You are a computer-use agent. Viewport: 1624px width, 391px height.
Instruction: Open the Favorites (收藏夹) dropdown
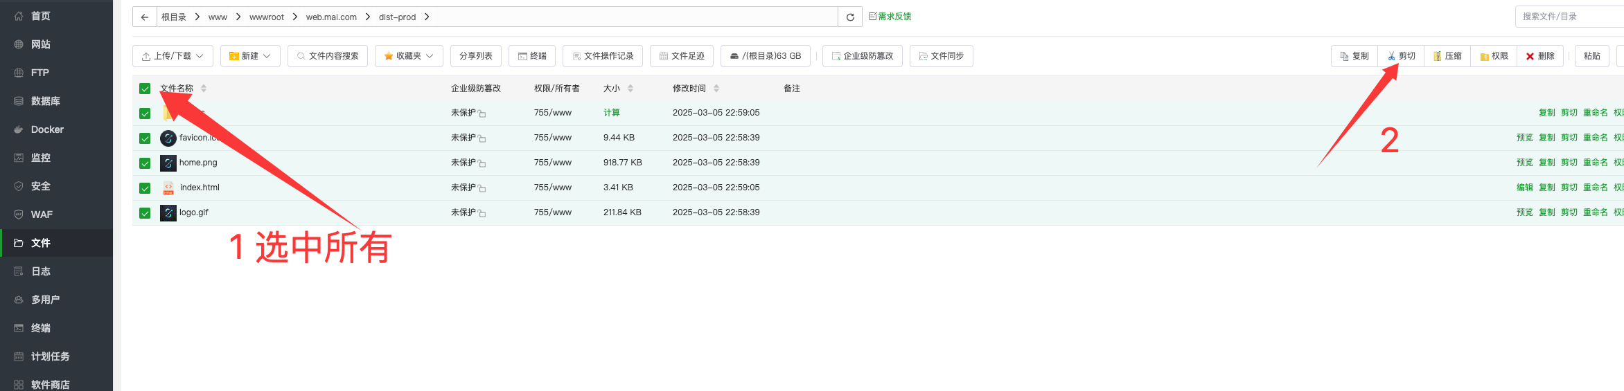(x=409, y=56)
